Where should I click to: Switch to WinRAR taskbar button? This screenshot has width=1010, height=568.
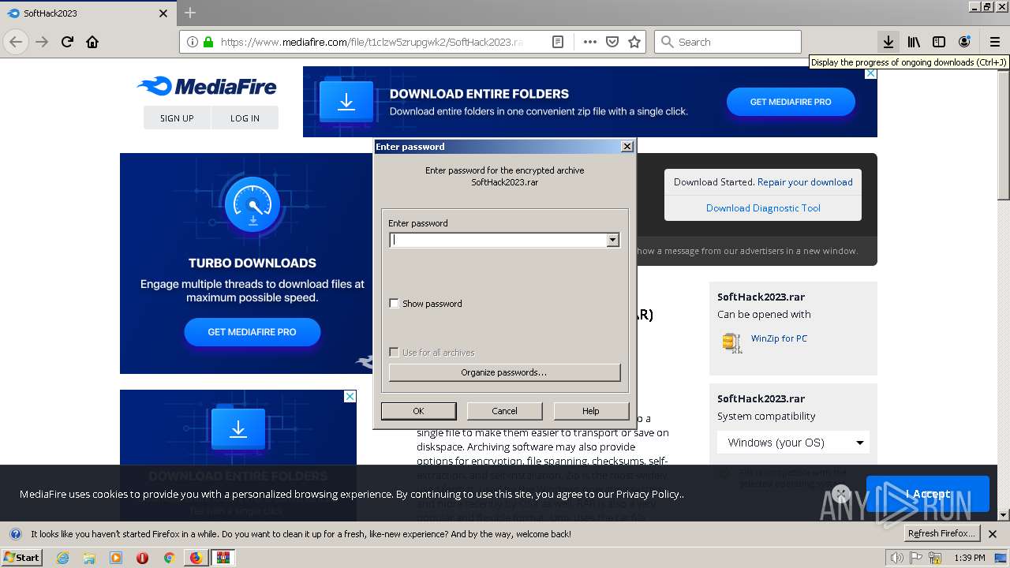coord(224,558)
